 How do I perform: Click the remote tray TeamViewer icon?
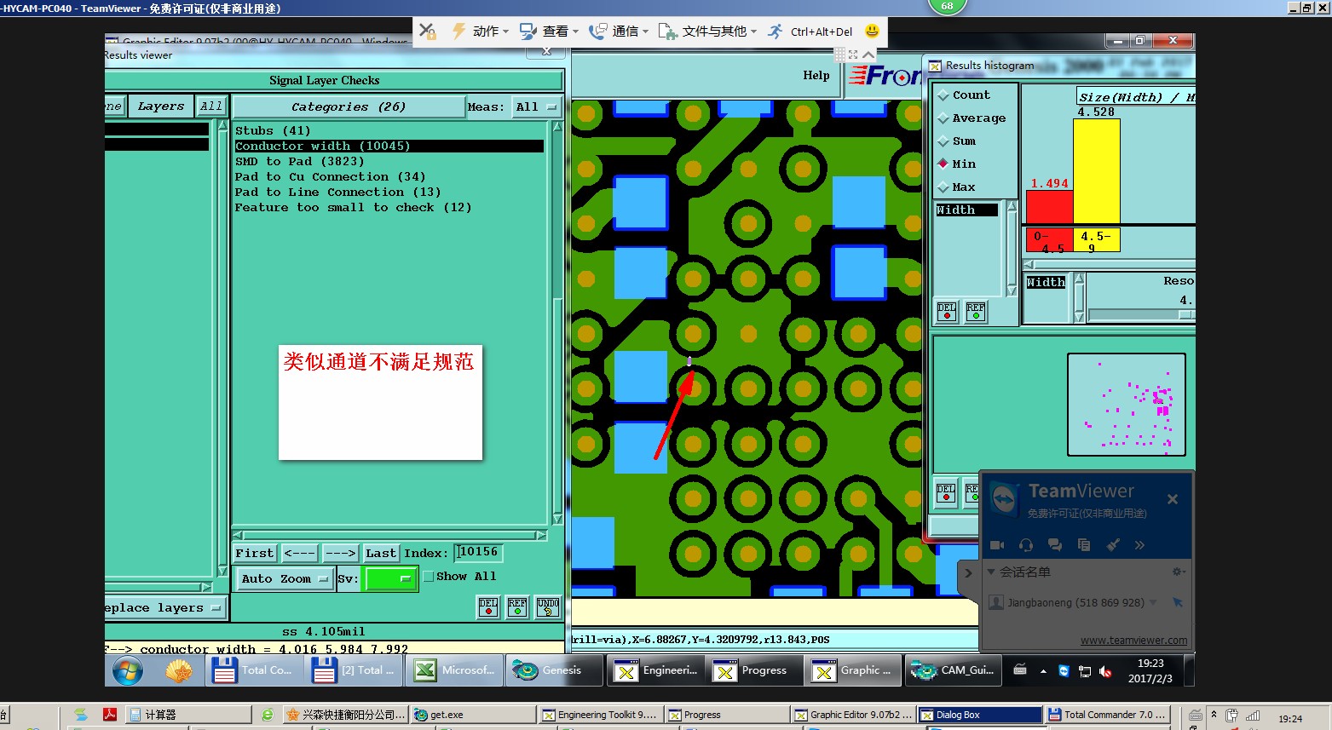pyautogui.click(x=1064, y=671)
